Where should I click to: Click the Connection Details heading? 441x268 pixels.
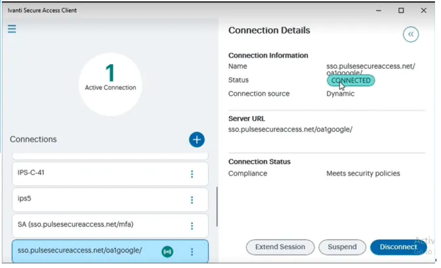269,30
